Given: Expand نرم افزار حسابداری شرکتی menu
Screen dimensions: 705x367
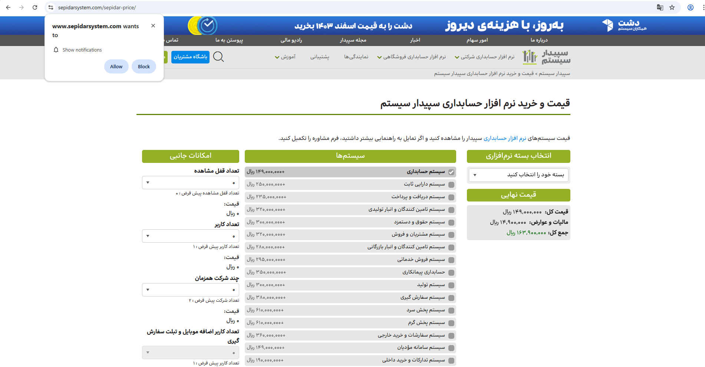Looking at the screenshot, I should tap(485, 57).
